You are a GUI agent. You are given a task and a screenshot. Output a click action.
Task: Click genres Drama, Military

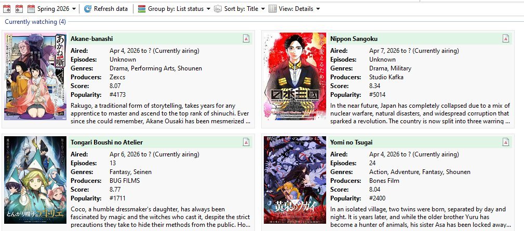(x=391, y=68)
